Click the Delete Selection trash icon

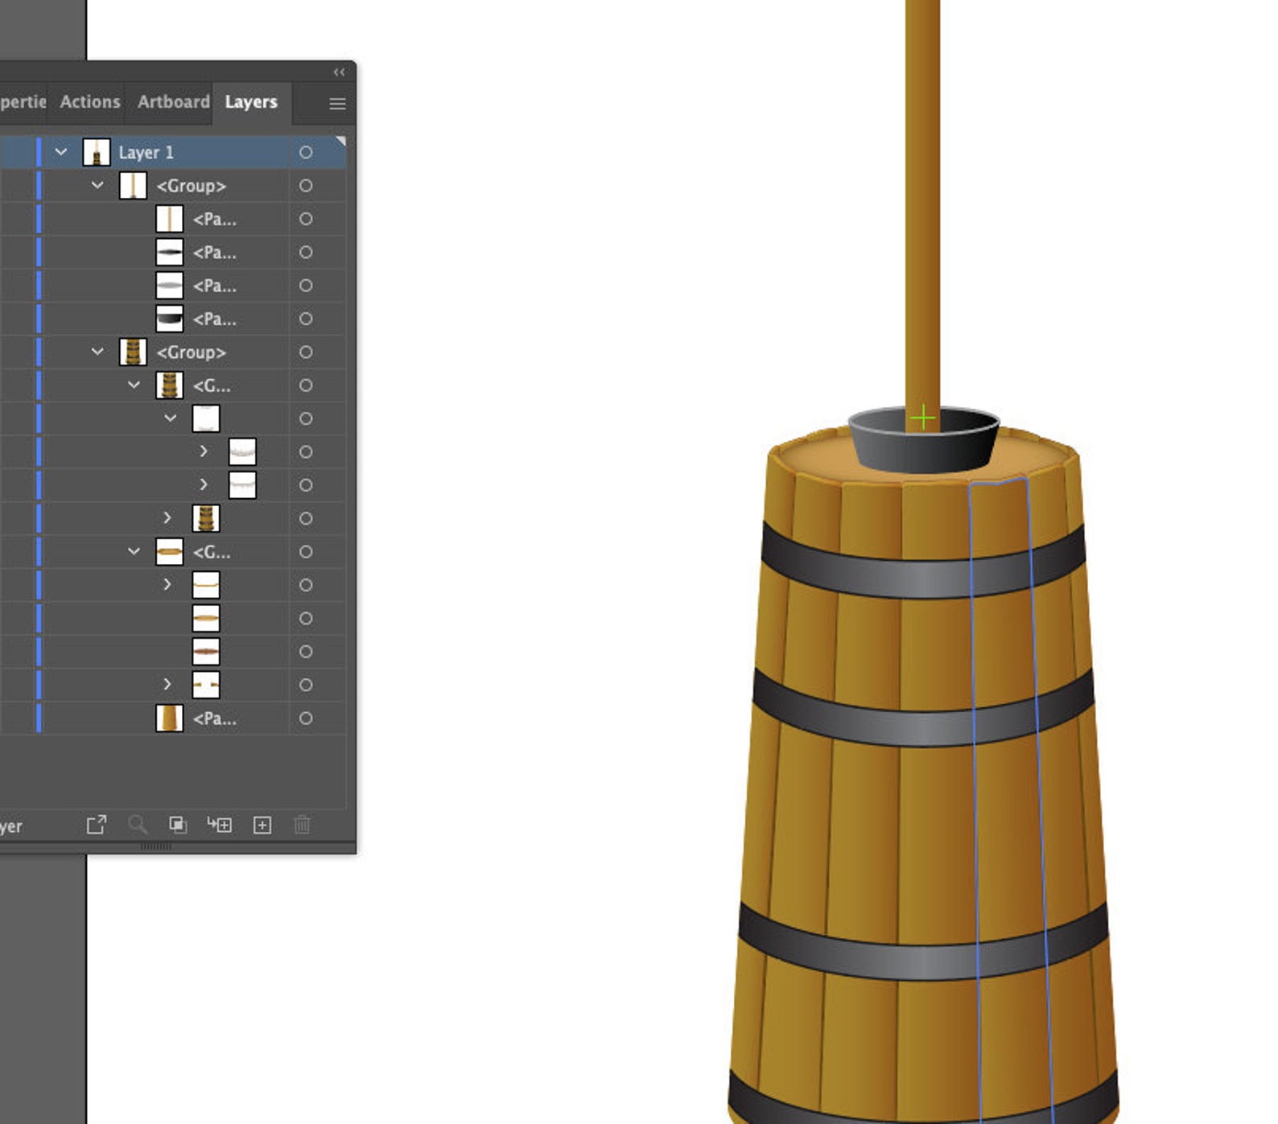[303, 825]
